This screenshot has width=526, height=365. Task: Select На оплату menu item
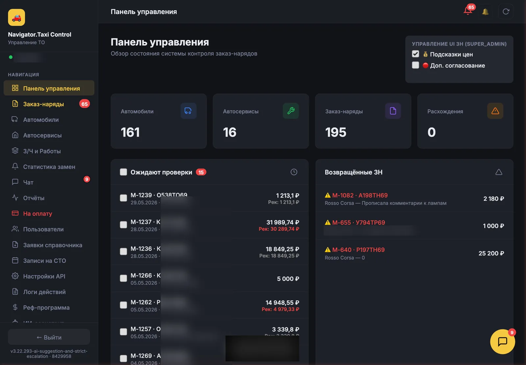[49, 214]
